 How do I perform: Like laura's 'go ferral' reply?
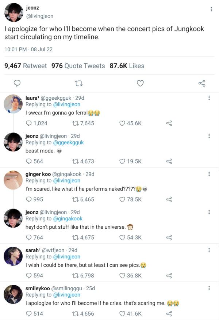click(123, 123)
